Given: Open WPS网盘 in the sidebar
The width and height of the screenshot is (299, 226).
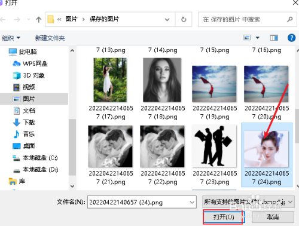Looking at the screenshot, I should (35, 63).
